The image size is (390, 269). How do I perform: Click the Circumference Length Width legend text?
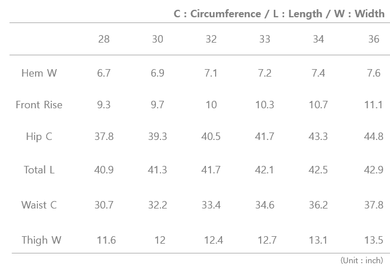point(279,14)
